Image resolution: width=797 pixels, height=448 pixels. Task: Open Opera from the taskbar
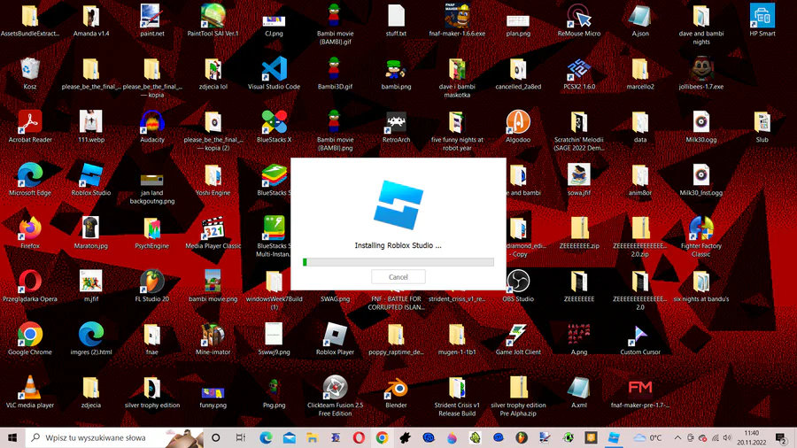(x=359, y=437)
